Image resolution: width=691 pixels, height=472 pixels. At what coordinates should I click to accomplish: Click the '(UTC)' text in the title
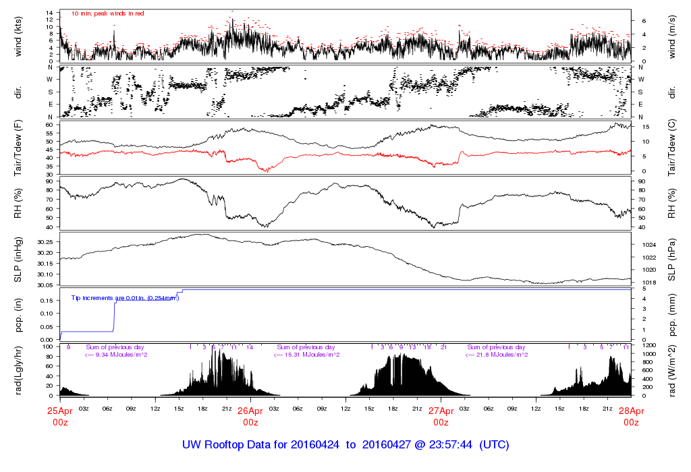tap(494, 445)
